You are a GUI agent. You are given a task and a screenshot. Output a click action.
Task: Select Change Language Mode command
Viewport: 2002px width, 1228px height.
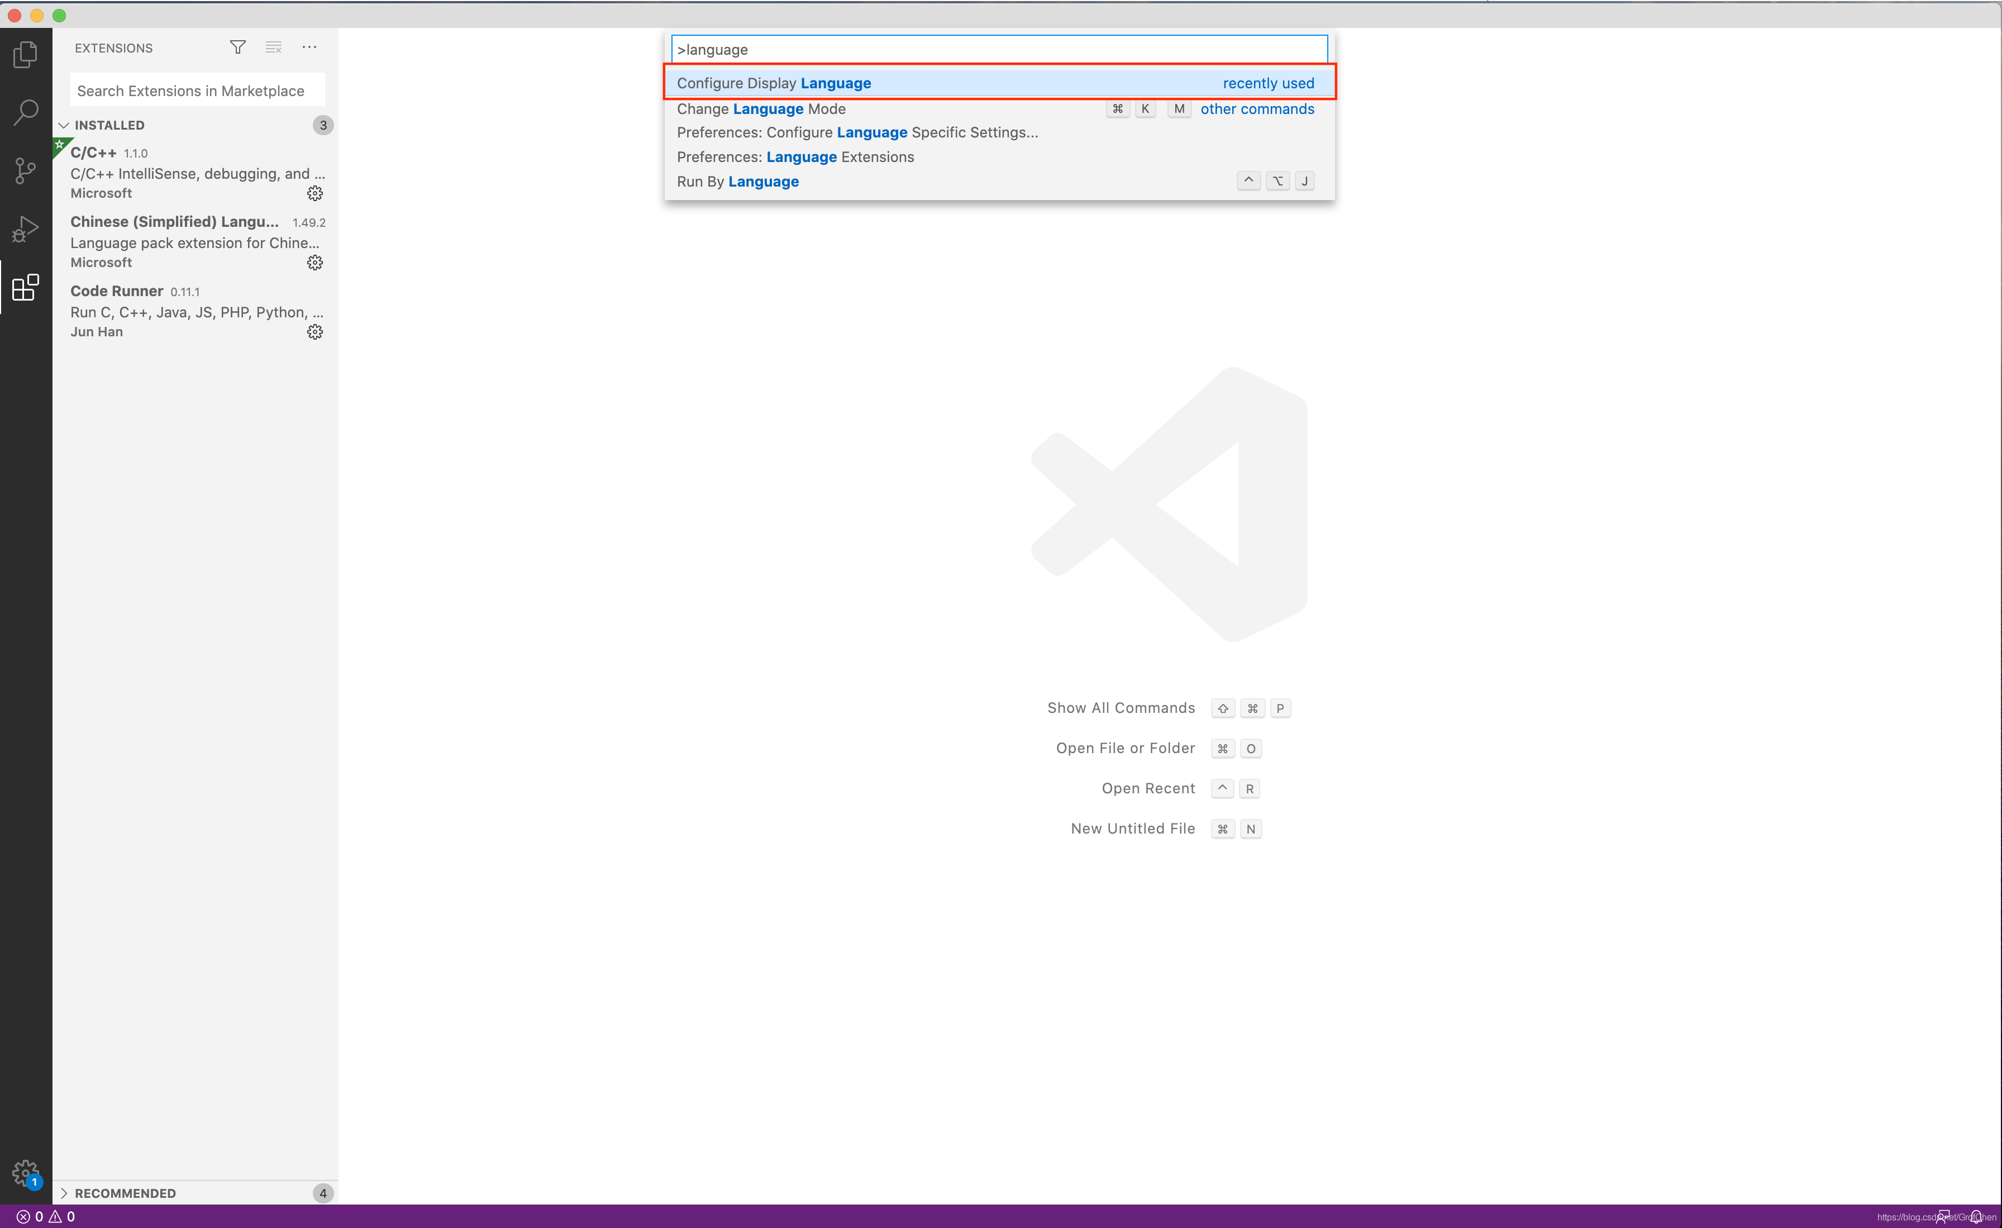pyautogui.click(x=999, y=109)
